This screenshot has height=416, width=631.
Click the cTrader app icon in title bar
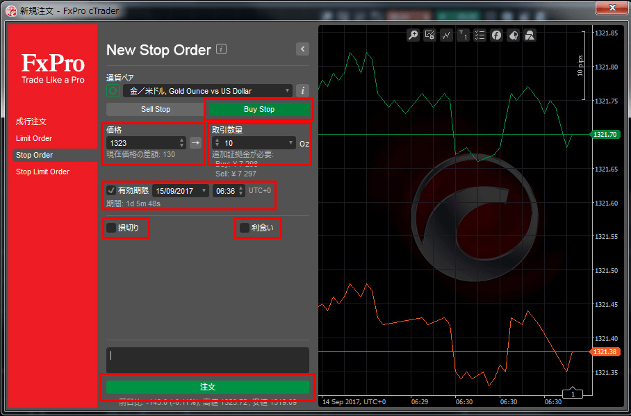point(11,11)
